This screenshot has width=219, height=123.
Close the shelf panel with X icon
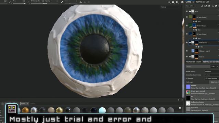(x=182, y=100)
